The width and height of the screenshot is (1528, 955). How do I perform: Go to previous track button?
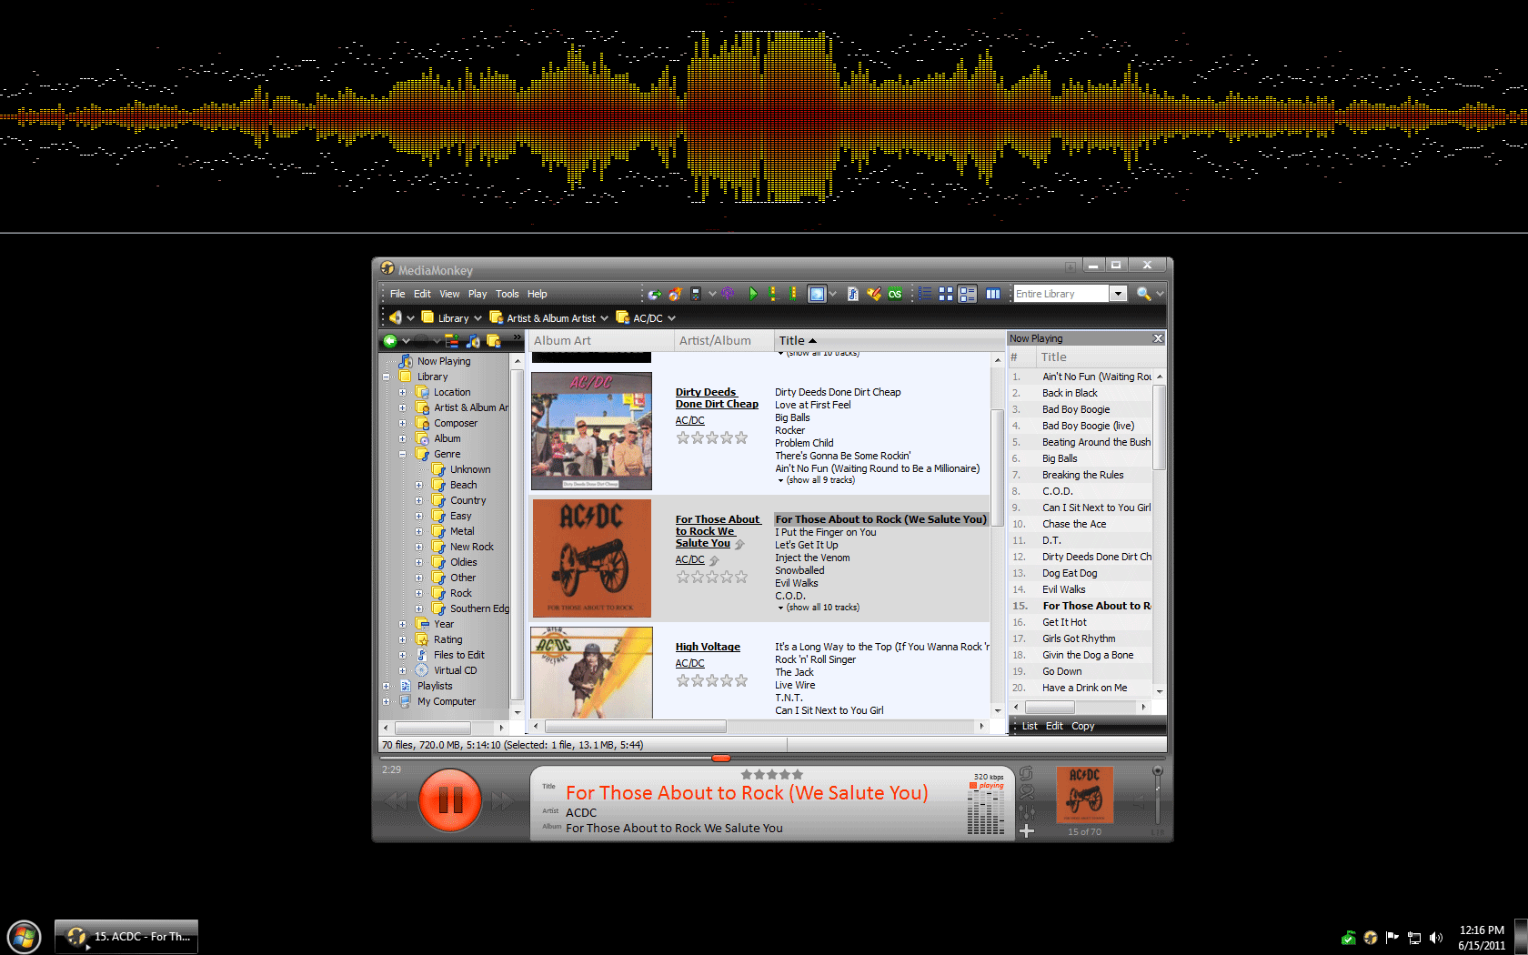[396, 801]
